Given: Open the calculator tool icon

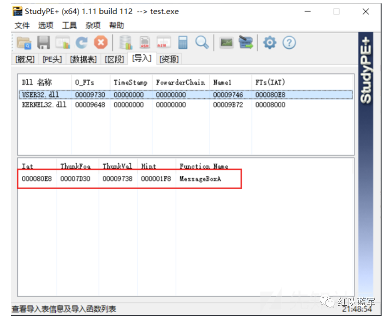Looking at the screenshot, I should pyautogui.click(x=182, y=42).
